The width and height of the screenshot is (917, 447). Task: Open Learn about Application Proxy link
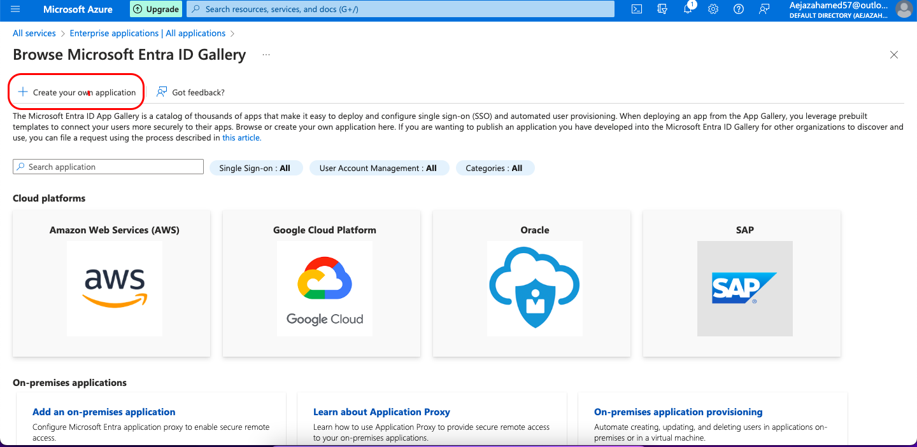(x=381, y=412)
